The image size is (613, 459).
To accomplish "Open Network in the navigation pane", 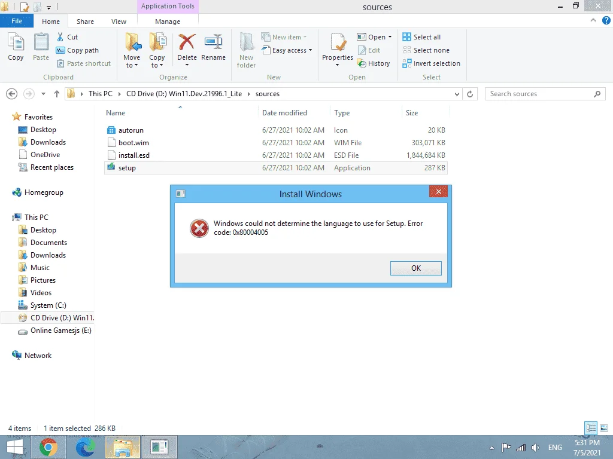I will 32,355.
